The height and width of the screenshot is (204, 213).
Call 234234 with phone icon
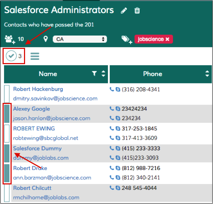(x=112, y=118)
